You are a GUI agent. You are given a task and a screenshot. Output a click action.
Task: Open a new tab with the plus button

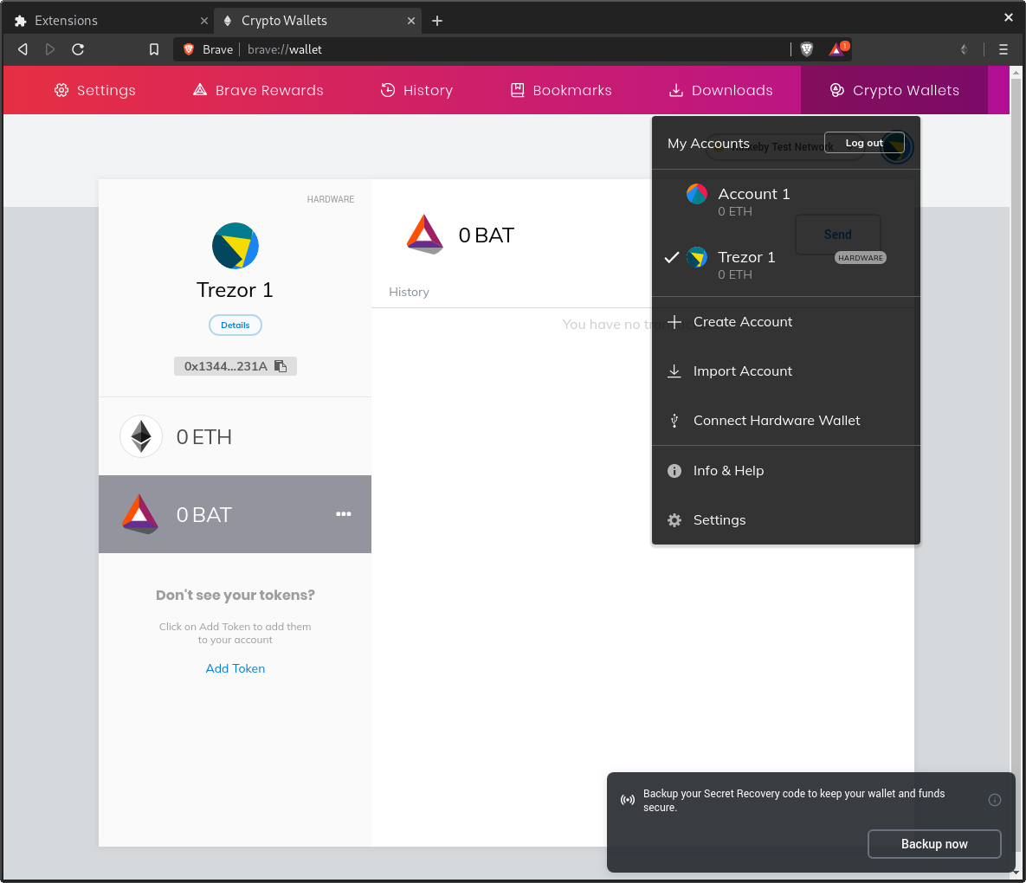[x=437, y=21]
